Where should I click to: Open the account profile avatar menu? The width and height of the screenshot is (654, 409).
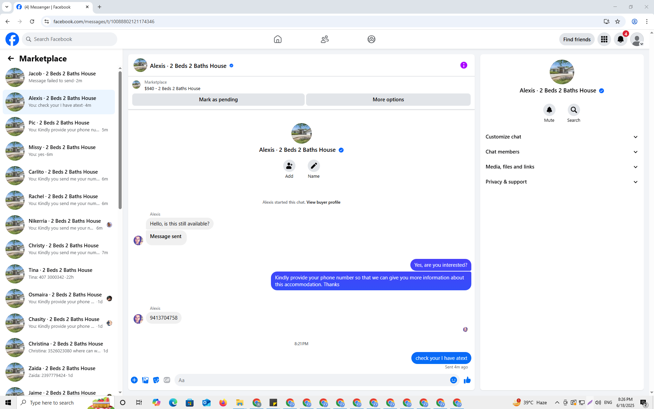637,39
